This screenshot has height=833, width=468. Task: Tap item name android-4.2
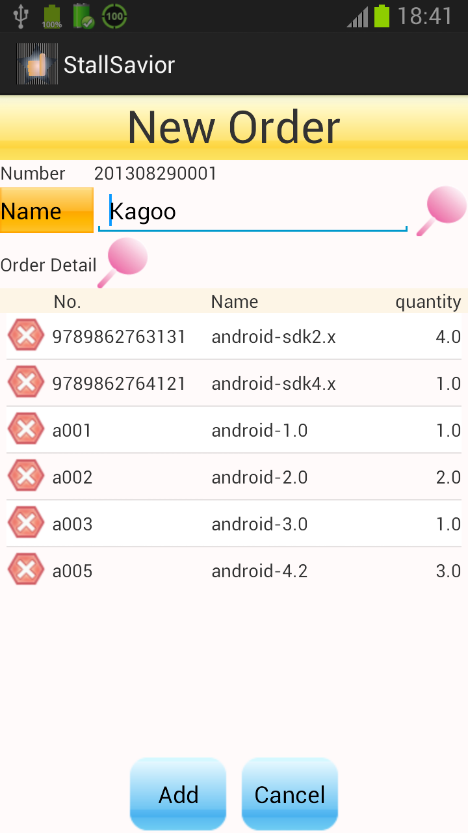coord(259,571)
